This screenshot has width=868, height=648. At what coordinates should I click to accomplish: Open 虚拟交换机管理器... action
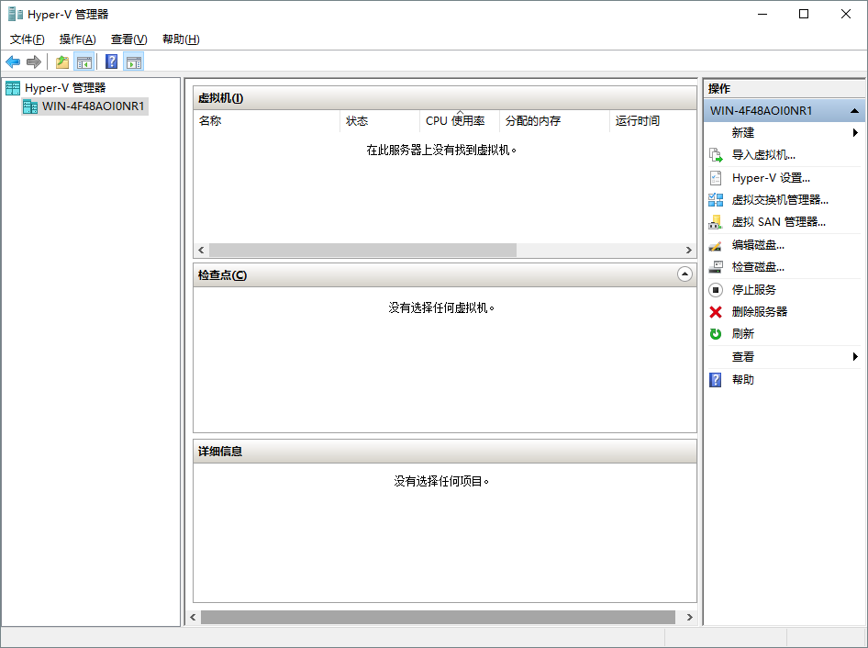click(x=780, y=200)
